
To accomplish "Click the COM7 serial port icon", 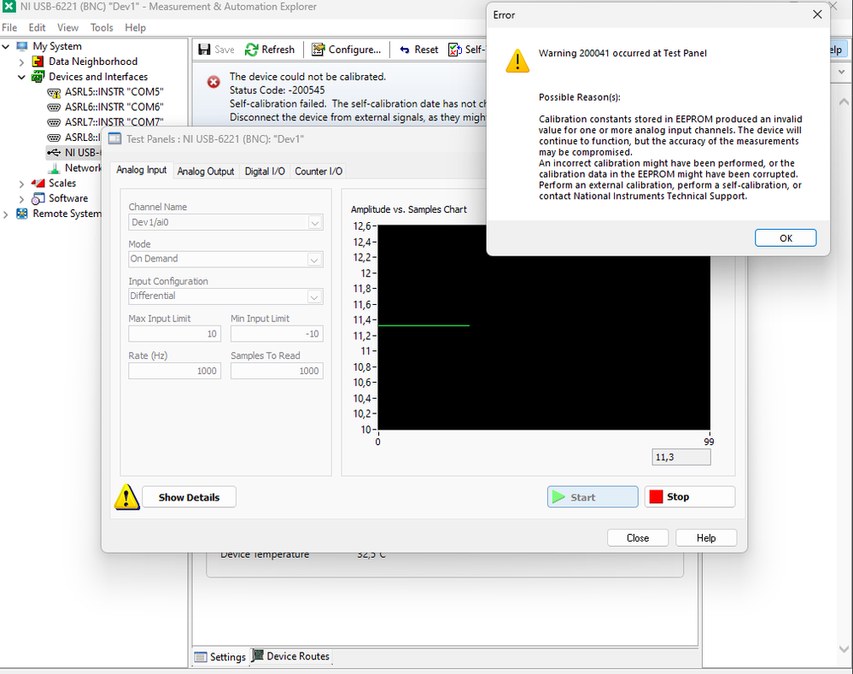I will coord(54,122).
